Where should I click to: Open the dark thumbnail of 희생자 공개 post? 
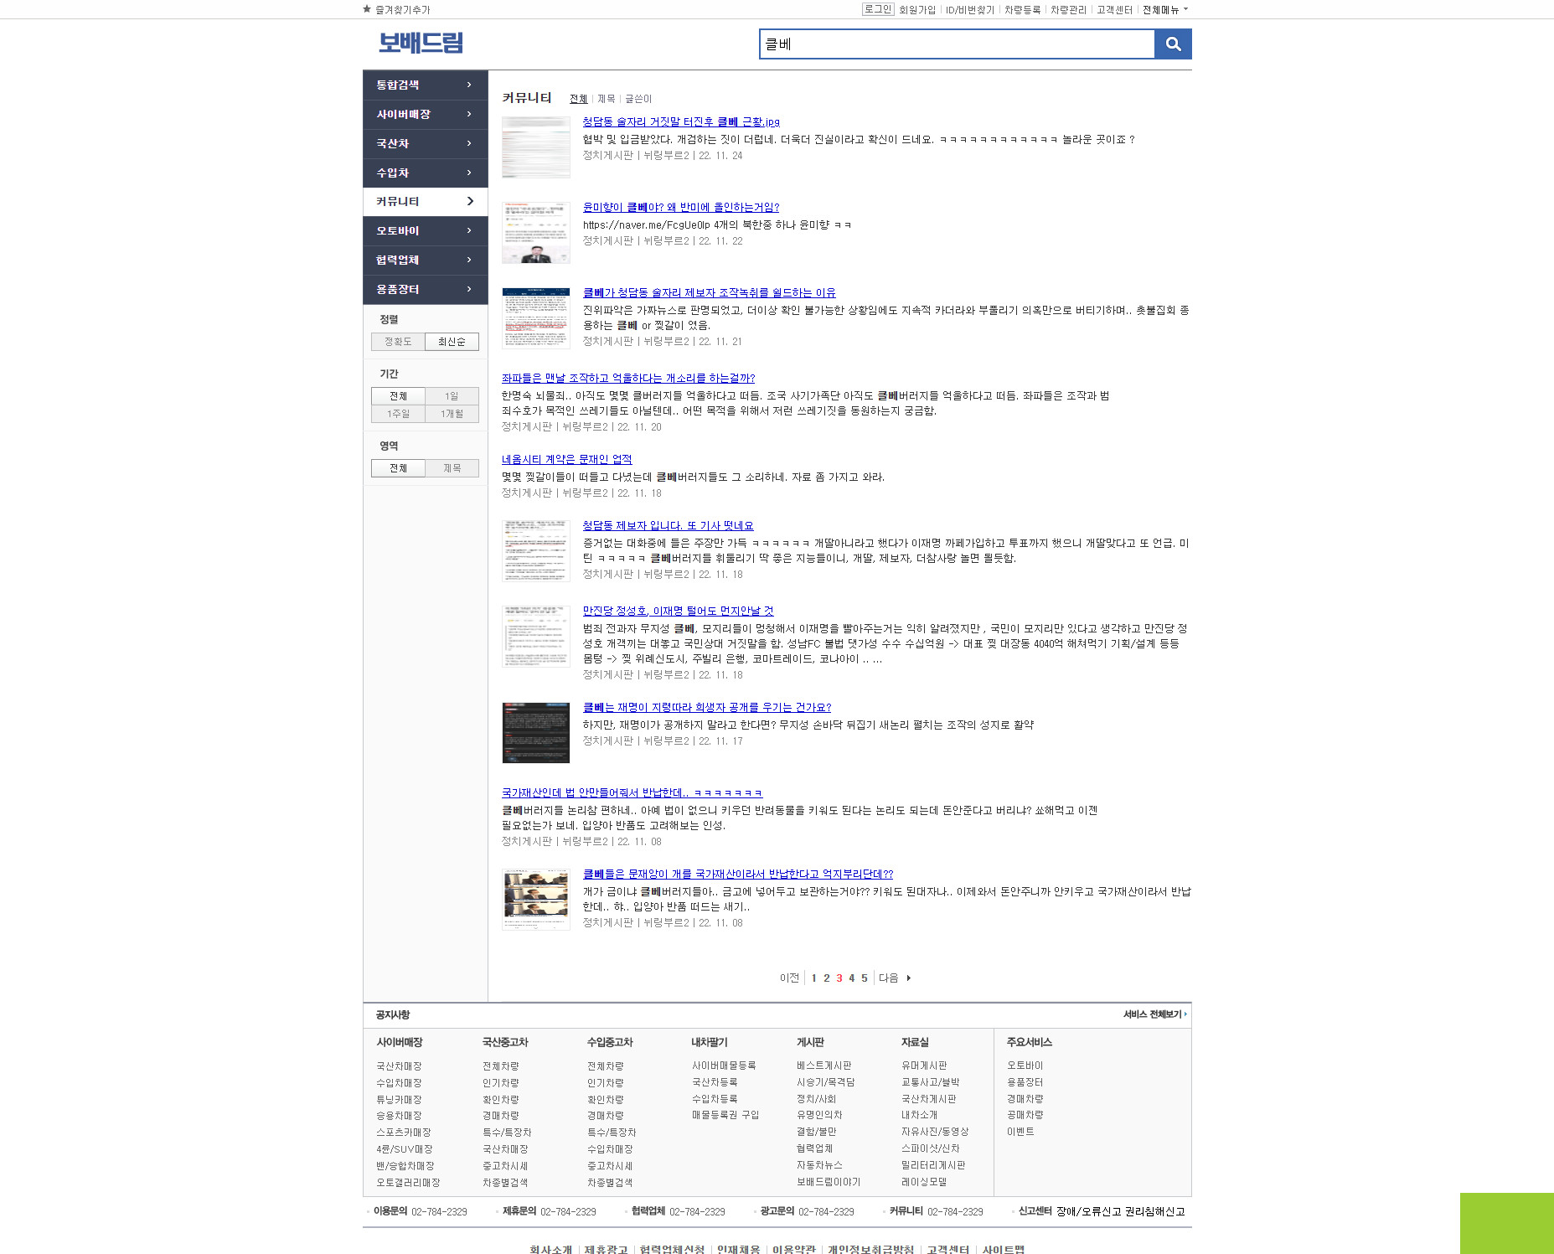[x=535, y=733]
